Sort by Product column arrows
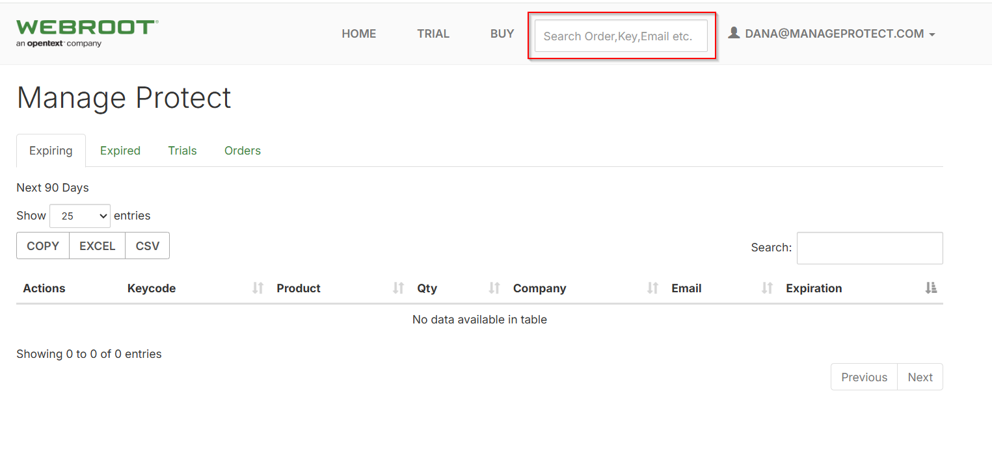This screenshot has height=467, width=992. pos(398,288)
